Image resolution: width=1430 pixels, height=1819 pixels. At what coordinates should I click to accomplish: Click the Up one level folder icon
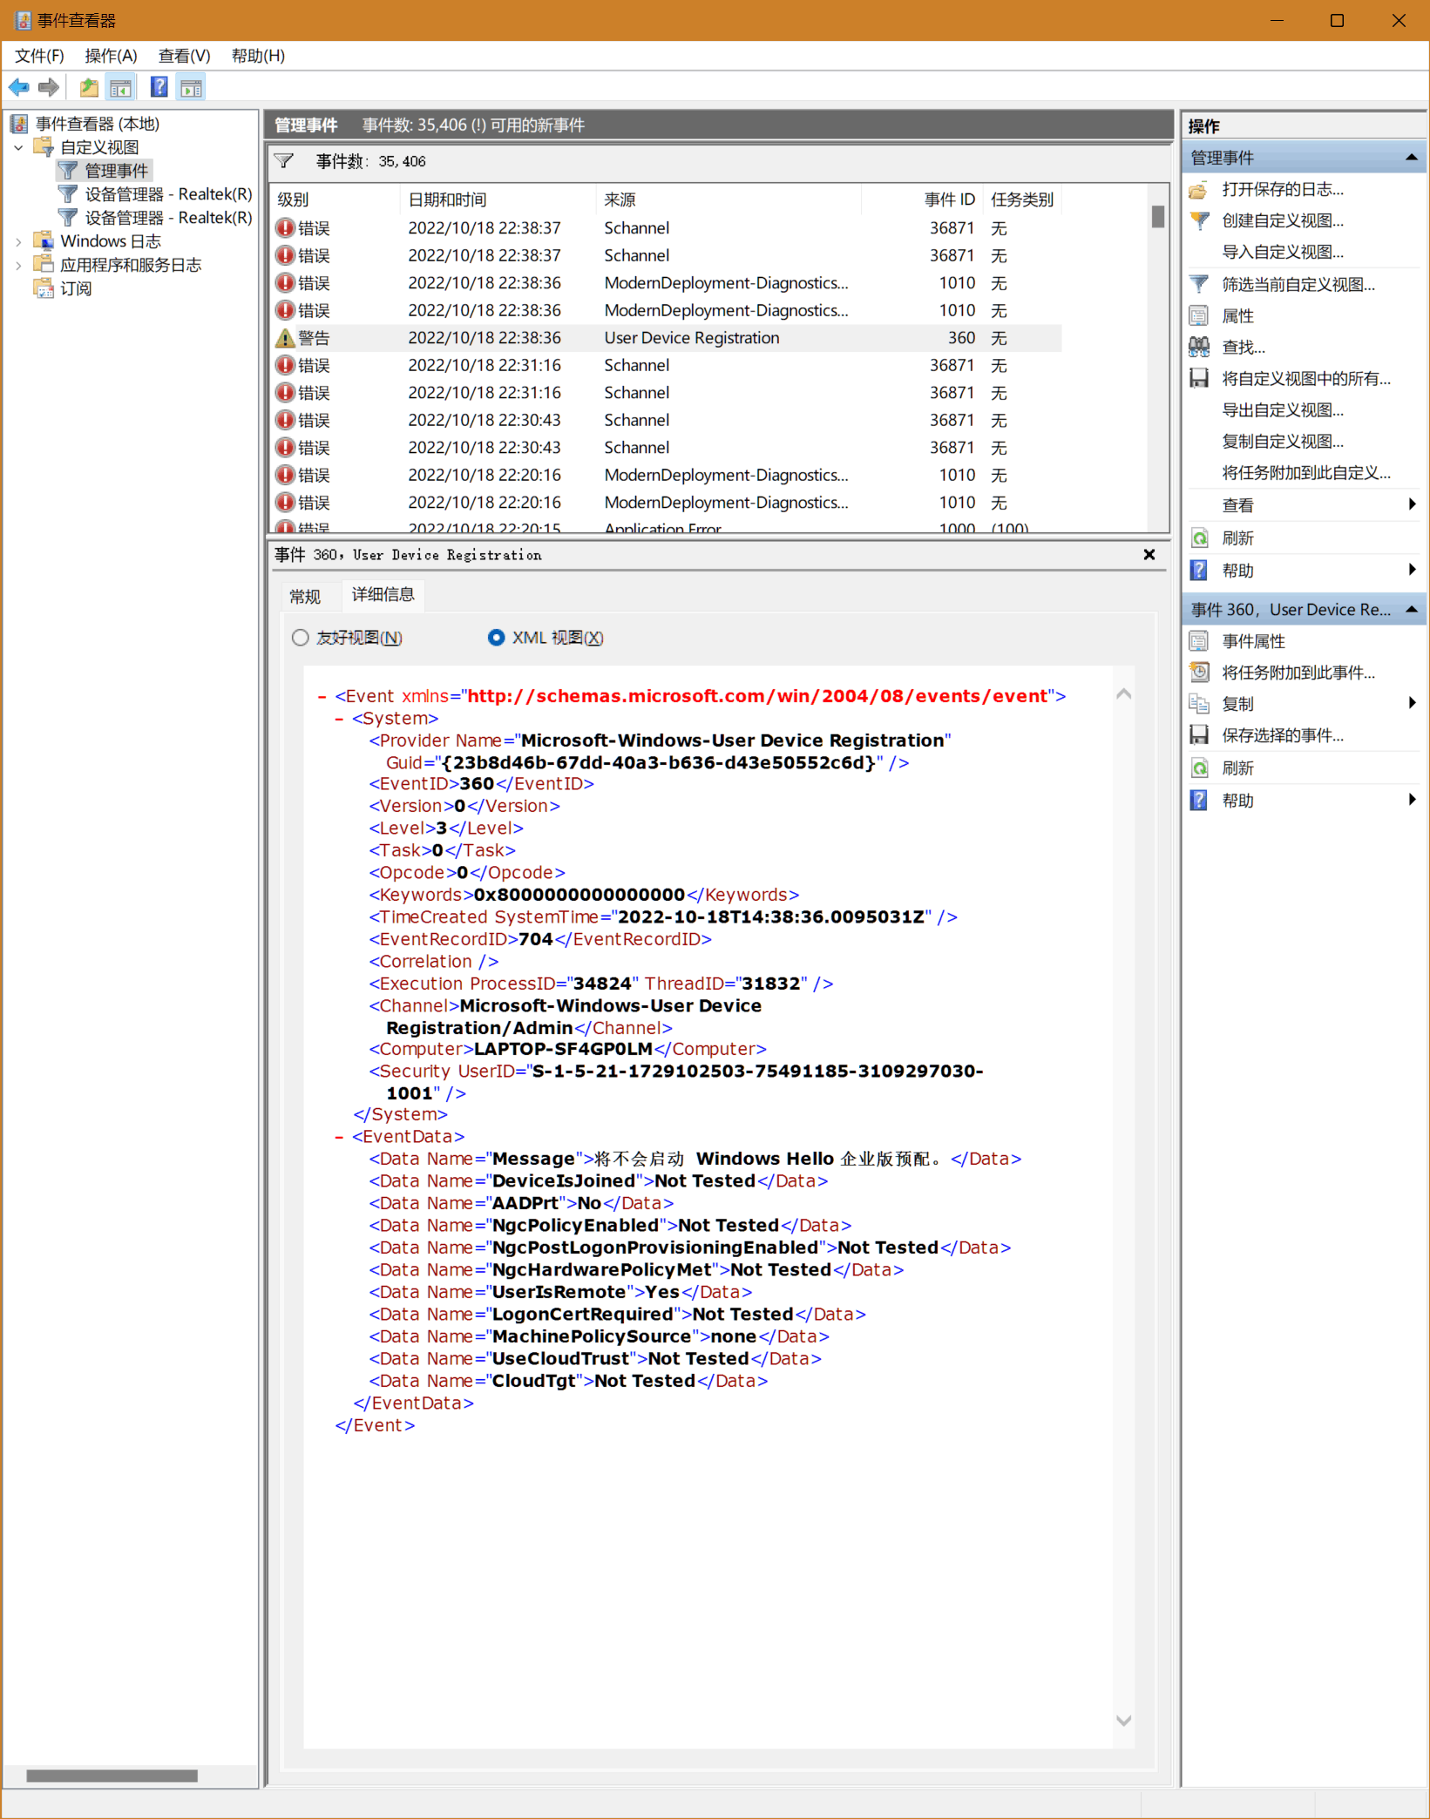coord(88,87)
